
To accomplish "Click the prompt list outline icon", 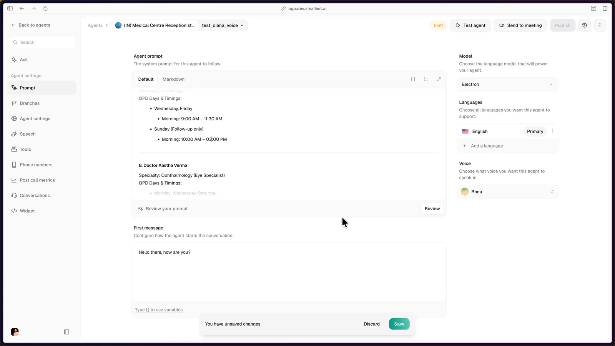I will pyautogui.click(x=426, y=79).
